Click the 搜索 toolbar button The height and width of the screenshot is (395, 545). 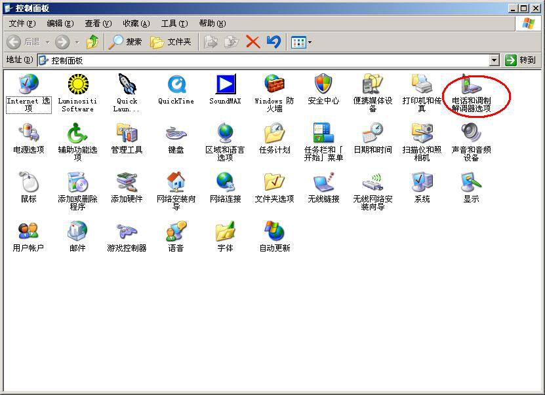(125, 41)
